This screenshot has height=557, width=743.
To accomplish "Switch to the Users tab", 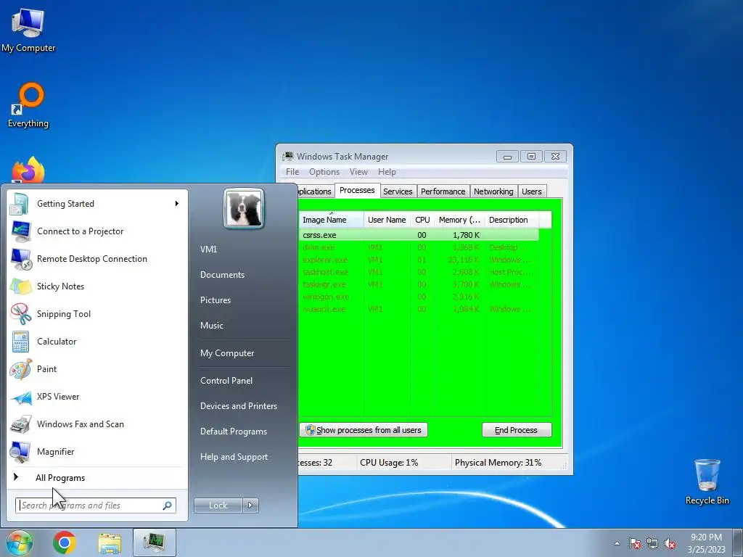I will [x=532, y=191].
